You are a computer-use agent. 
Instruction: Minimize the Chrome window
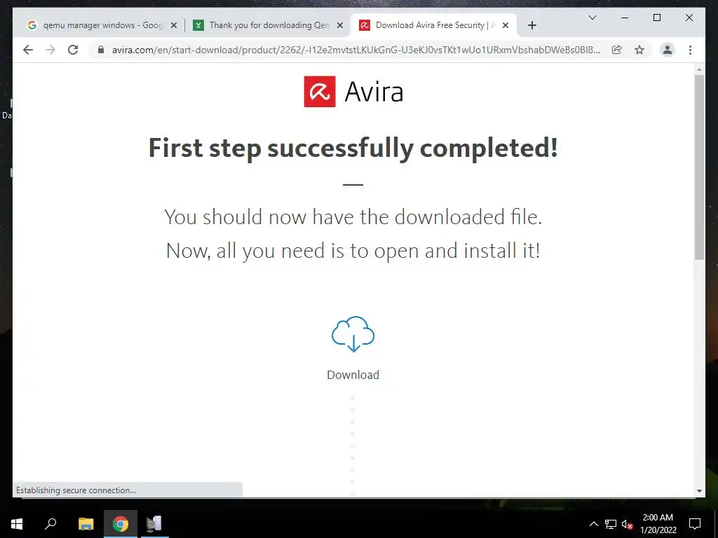(625, 18)
